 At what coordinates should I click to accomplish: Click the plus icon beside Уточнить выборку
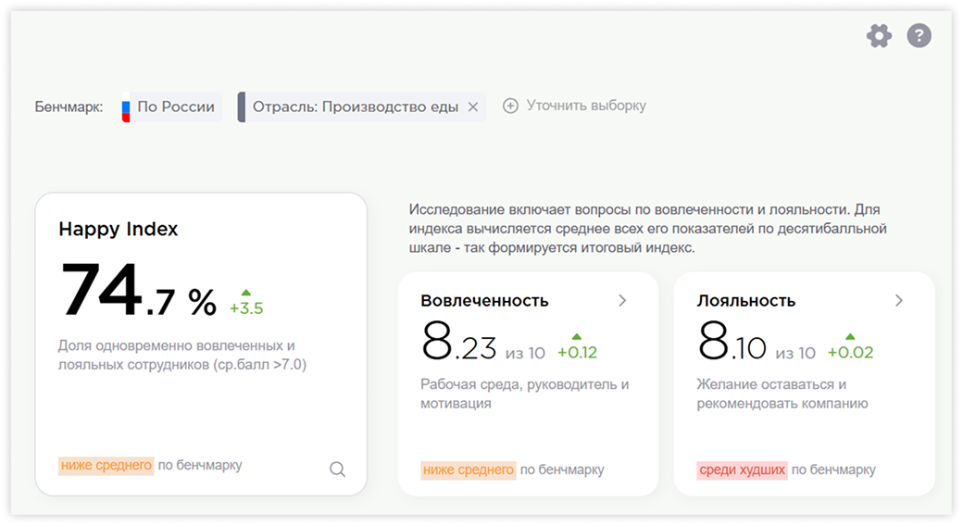tap(510, 106)
